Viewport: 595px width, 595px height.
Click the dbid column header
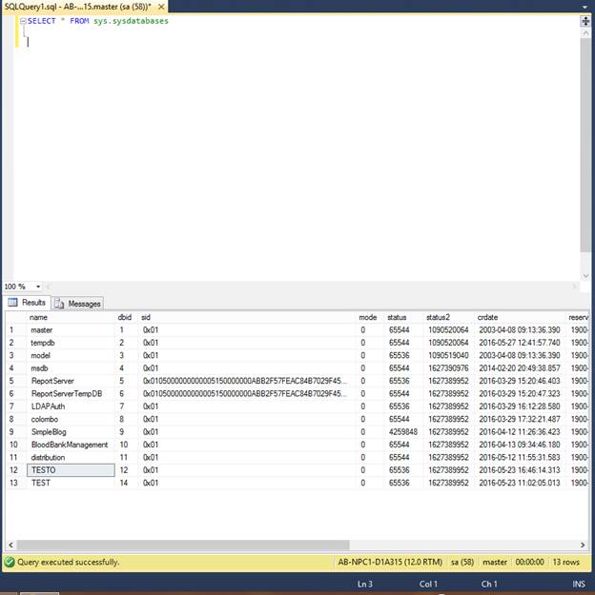[x=125, y=317]
